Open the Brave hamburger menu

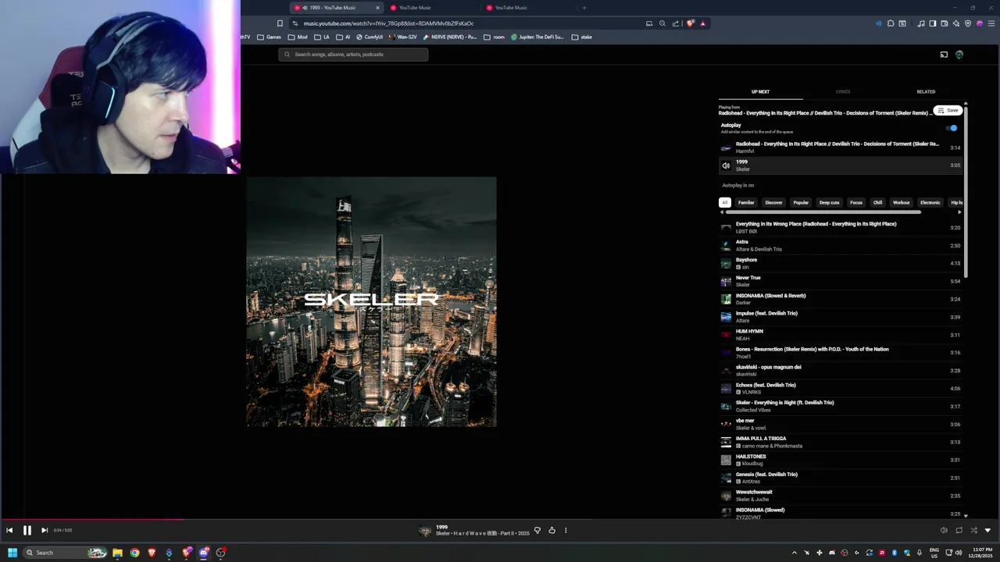991,23
